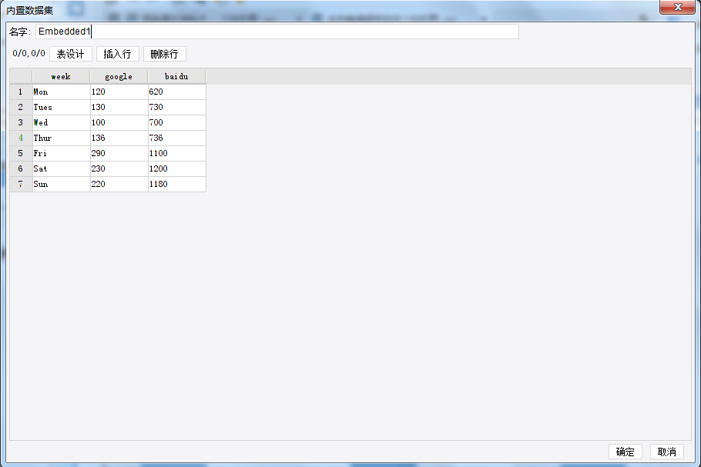Click the Fri cell
Screen dimensions: 701x467
click(62, 154)
